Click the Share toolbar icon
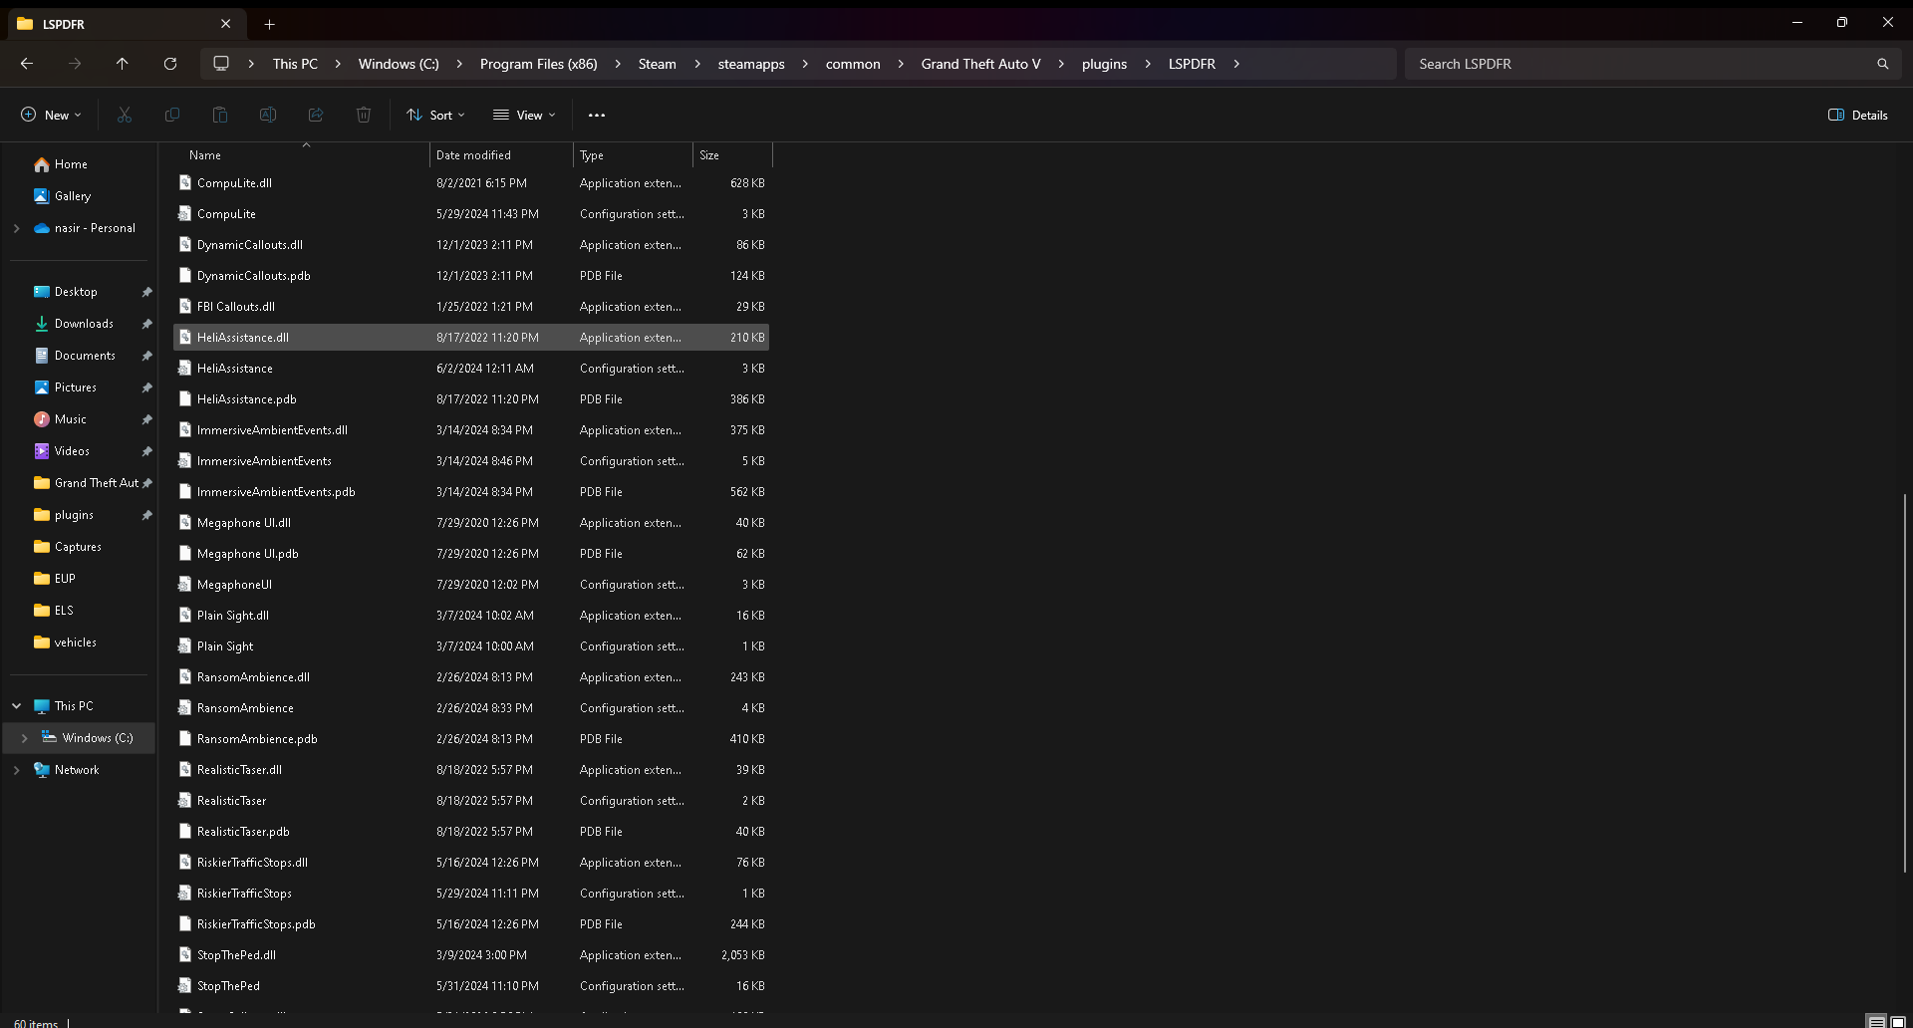This screenshot has width=1913, height=1028. click(x=316, y=116)
